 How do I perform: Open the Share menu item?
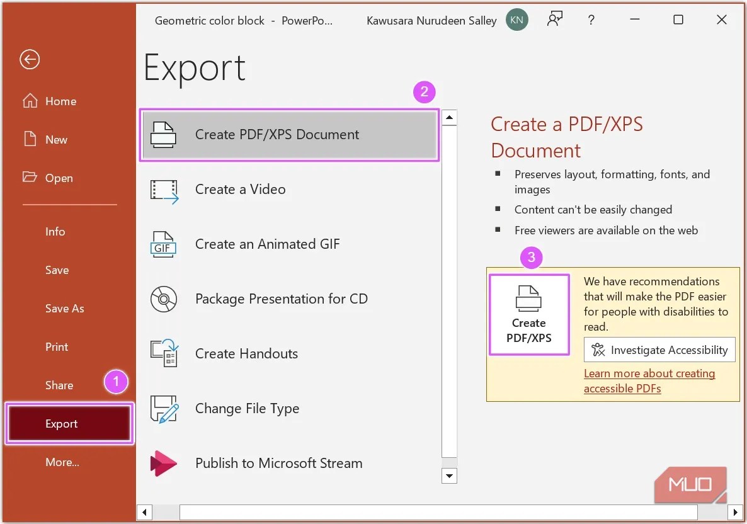tap(59, 385)
